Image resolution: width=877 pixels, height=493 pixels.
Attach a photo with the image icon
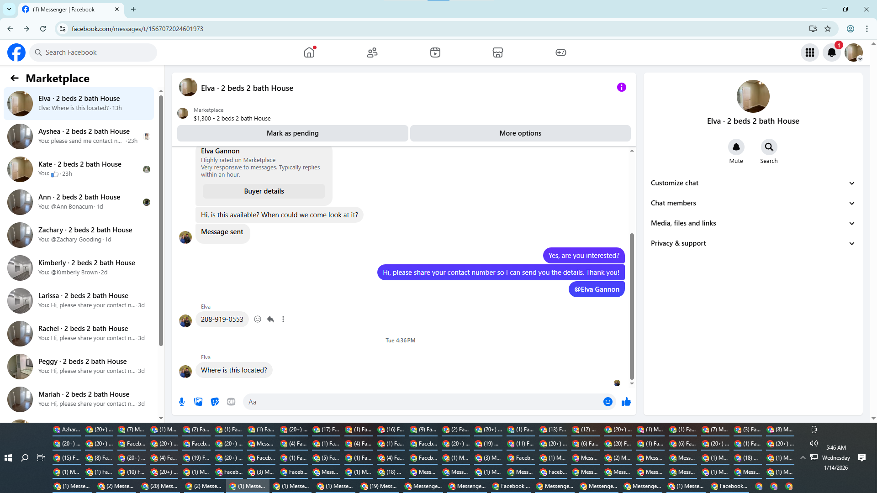pos(198,402)
